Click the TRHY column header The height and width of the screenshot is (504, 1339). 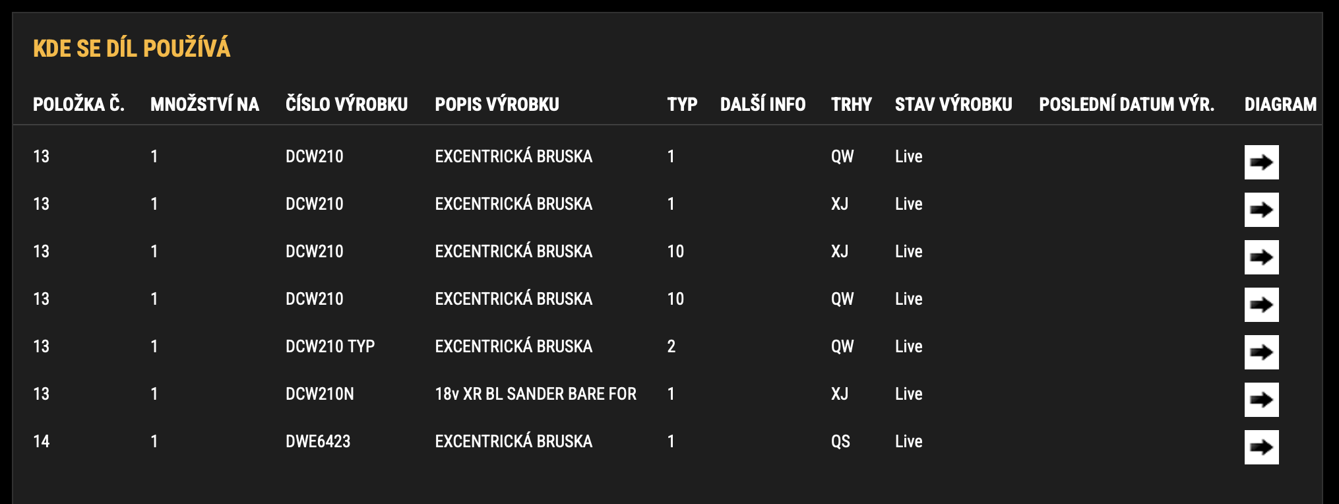[851, 104]
